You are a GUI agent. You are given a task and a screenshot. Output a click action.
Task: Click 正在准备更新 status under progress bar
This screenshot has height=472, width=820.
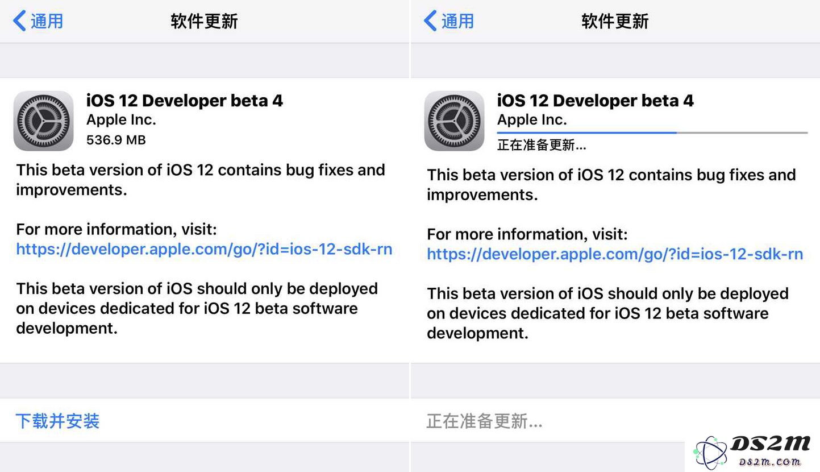542,145
